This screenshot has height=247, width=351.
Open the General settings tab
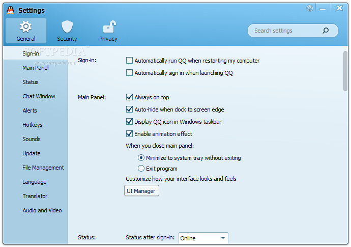[x=26, y=31]
